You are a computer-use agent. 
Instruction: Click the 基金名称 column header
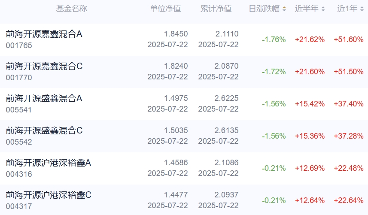click(72, 9)
